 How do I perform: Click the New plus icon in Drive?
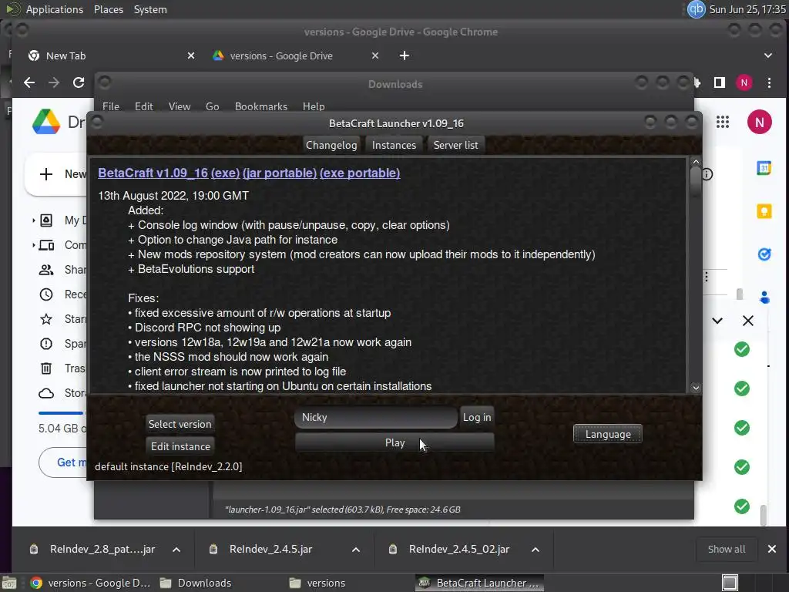[45, 174]
